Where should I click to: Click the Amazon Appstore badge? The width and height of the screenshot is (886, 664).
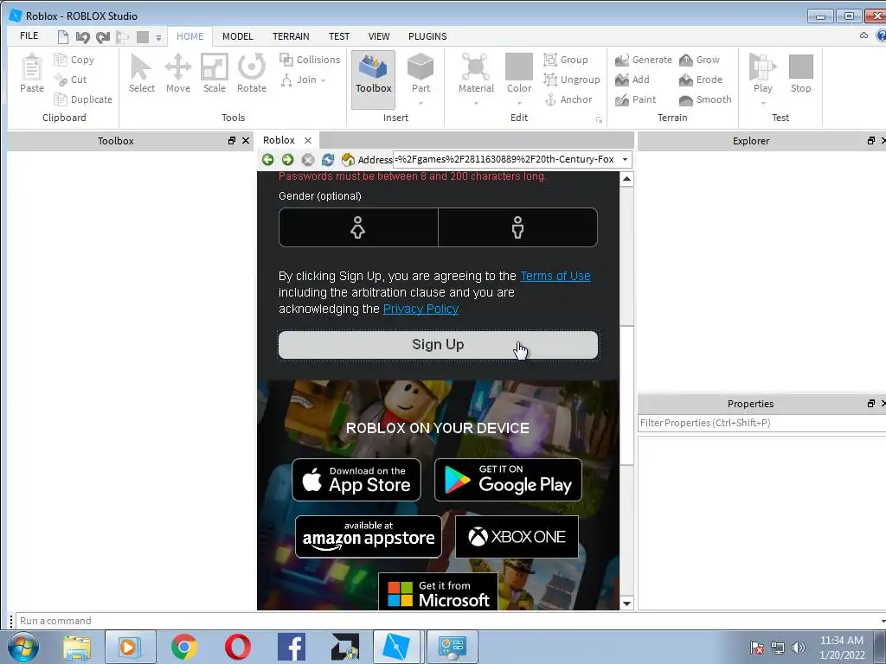(369, 536)
